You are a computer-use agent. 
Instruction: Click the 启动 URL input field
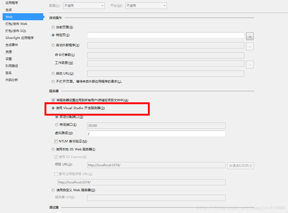click(166, 74)
